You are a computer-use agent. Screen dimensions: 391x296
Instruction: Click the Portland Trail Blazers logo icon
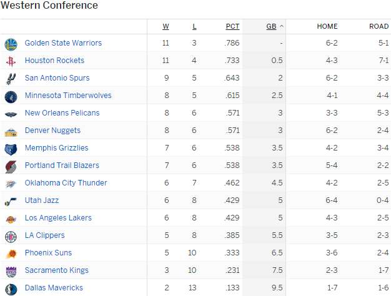point(11,166)
